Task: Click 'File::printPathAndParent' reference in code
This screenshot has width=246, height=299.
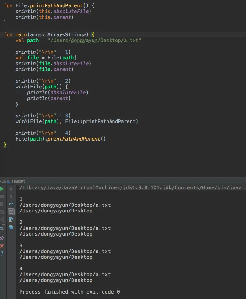Action: [100, 121]
